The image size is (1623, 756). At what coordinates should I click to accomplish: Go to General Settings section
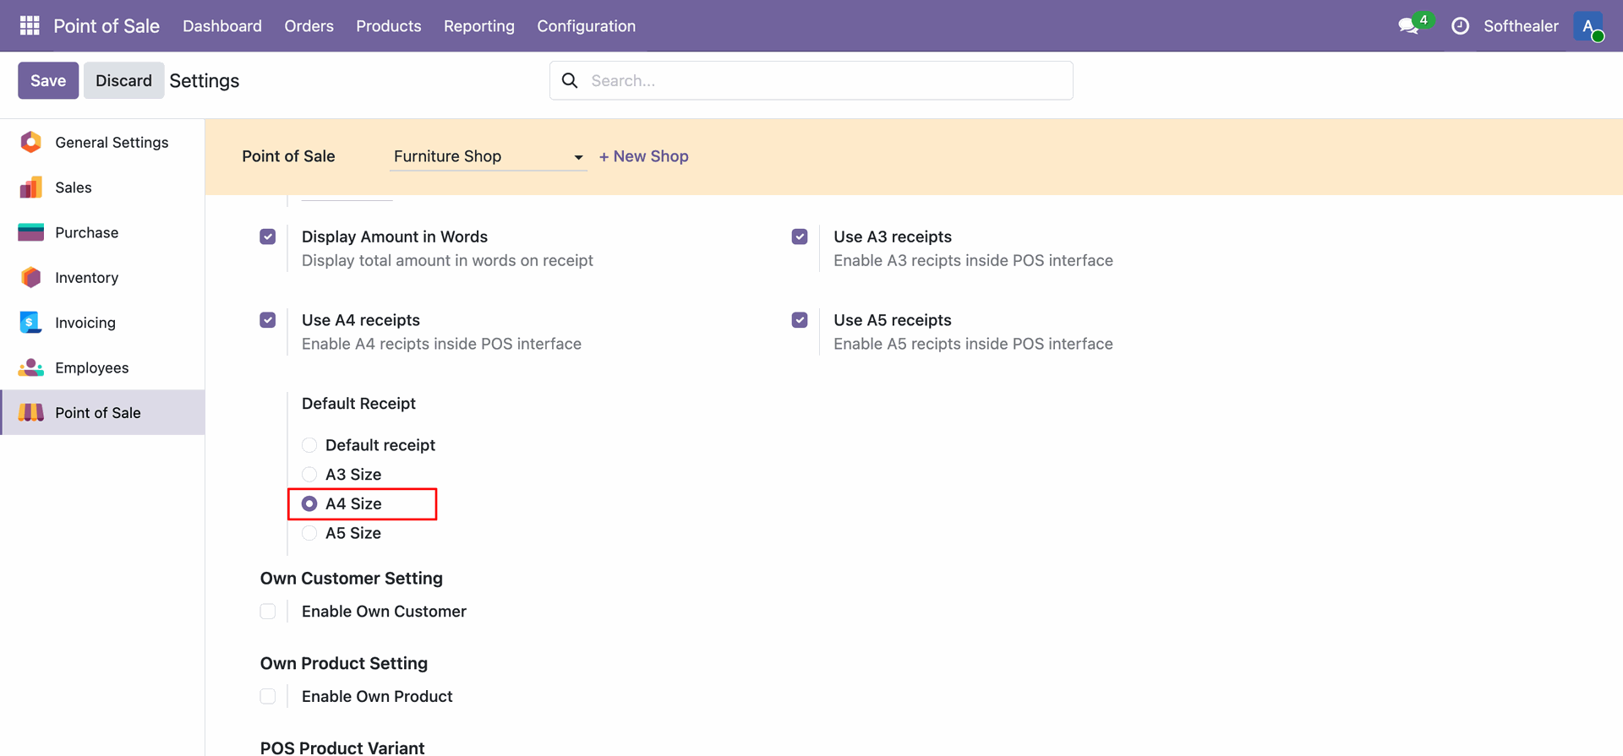pos(102,142)
